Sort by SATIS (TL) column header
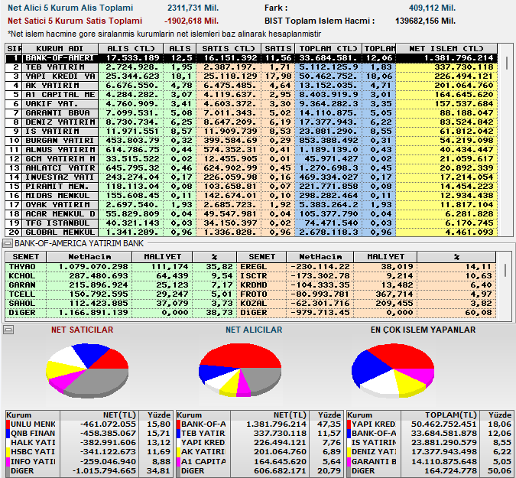 click(x=229, y=48)
